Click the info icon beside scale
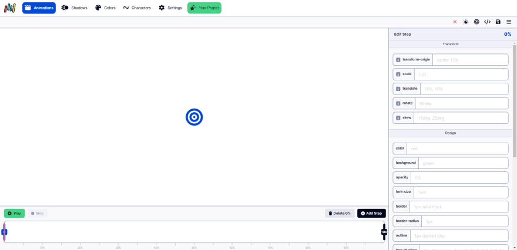 tap(398, 74)
